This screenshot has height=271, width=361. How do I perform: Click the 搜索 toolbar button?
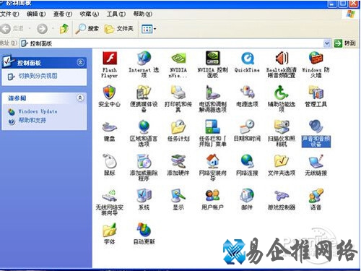[x=87, y=29]
